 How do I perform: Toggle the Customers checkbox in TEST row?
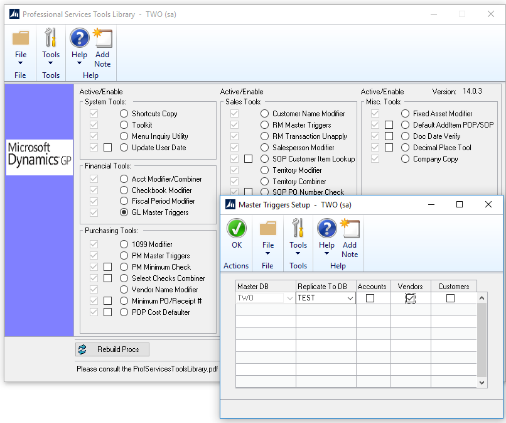tap(451, 298)
